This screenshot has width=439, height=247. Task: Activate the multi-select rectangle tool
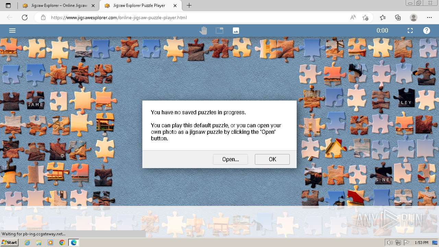[x=219, y=31]
